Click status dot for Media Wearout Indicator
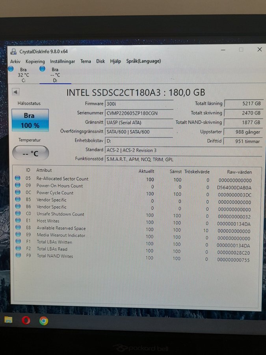This screenshot has height=355, width=266. click(x=18, y=234)
